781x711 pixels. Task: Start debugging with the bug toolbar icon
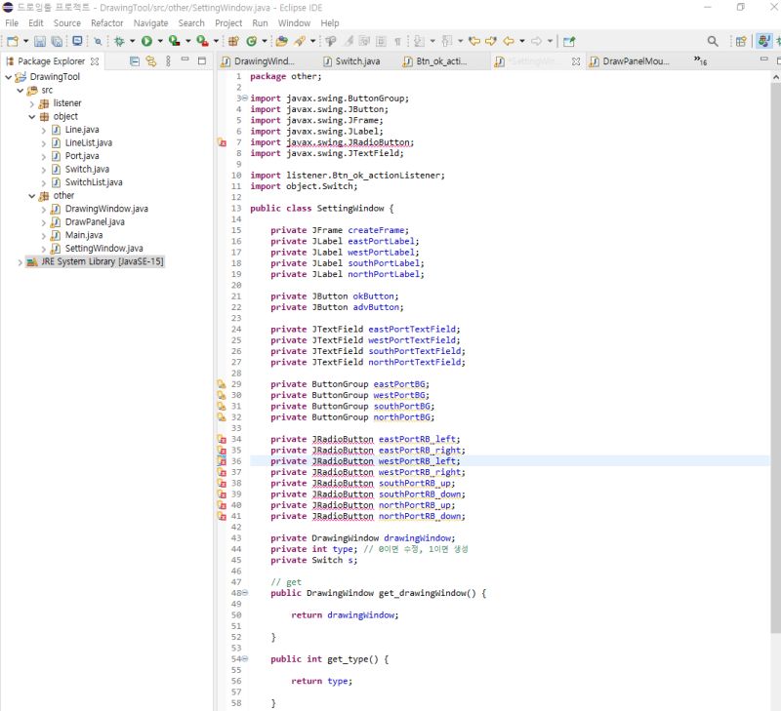point(117,43)
